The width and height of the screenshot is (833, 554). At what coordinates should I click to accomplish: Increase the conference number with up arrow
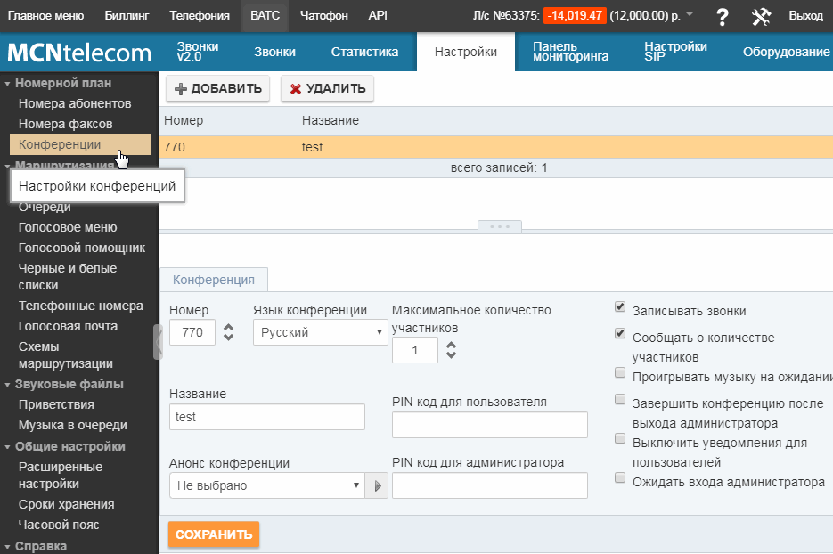point(229,328)
